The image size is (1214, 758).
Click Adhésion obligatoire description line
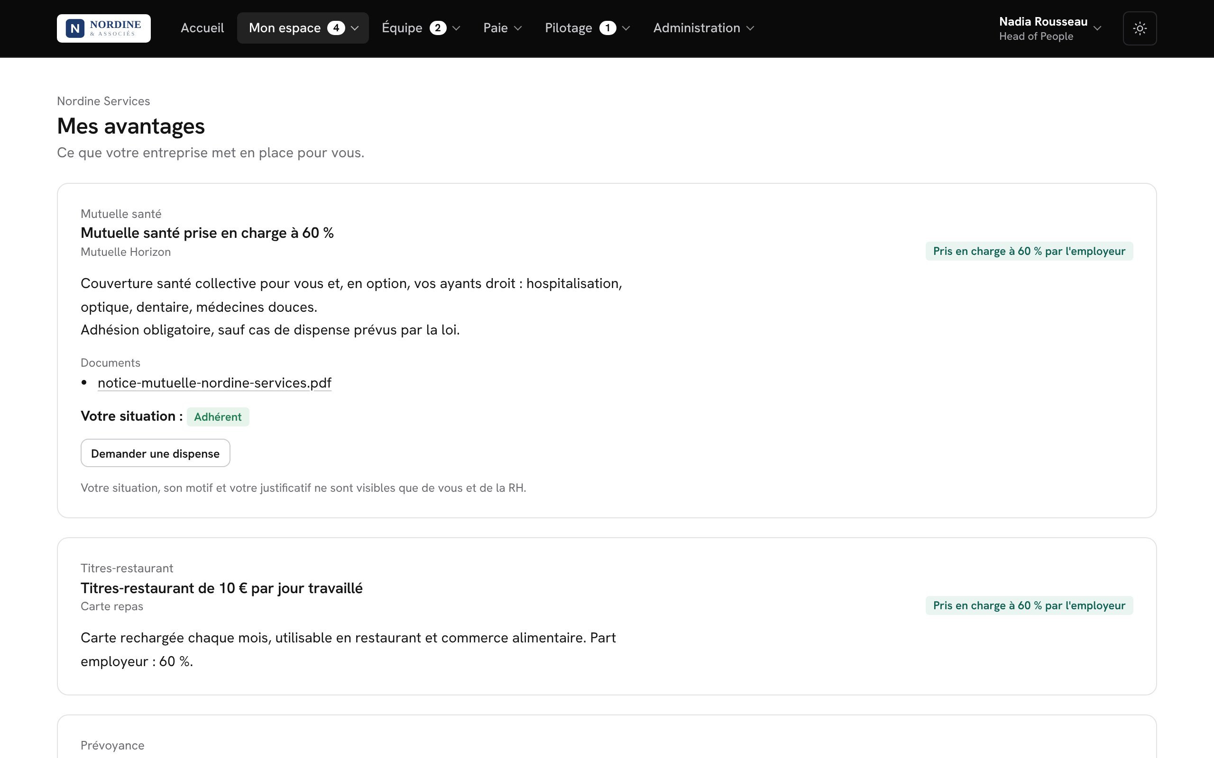[x=270, y=330]
